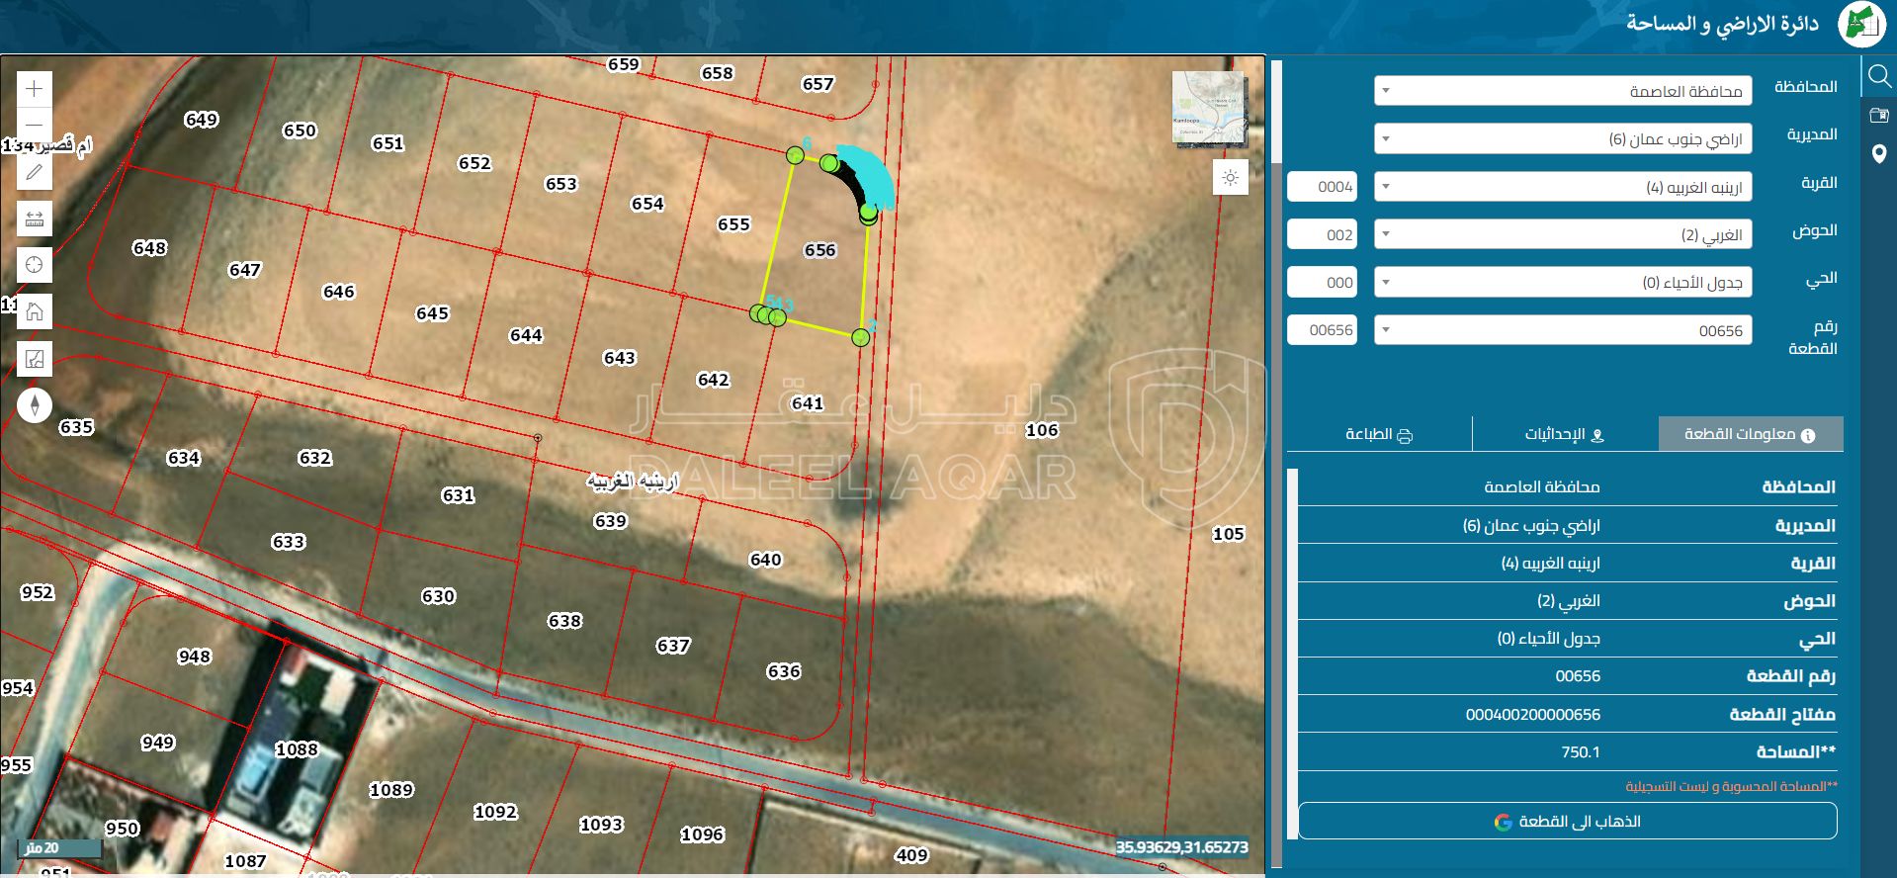Switch to the الإحداثيات coordinates tab

pos(1564,434)
